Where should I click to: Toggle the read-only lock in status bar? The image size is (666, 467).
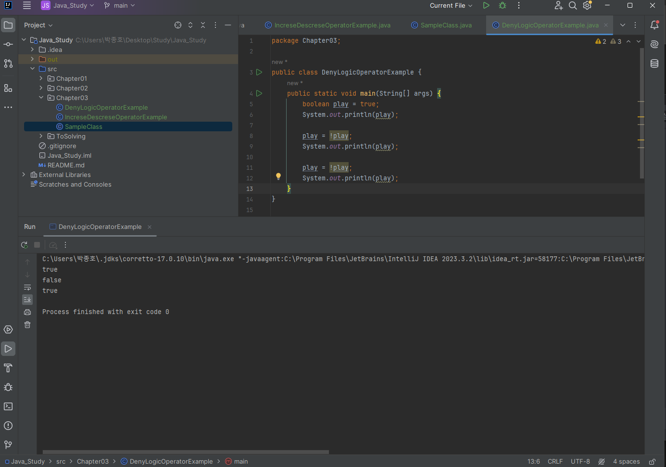coord(652,461)
